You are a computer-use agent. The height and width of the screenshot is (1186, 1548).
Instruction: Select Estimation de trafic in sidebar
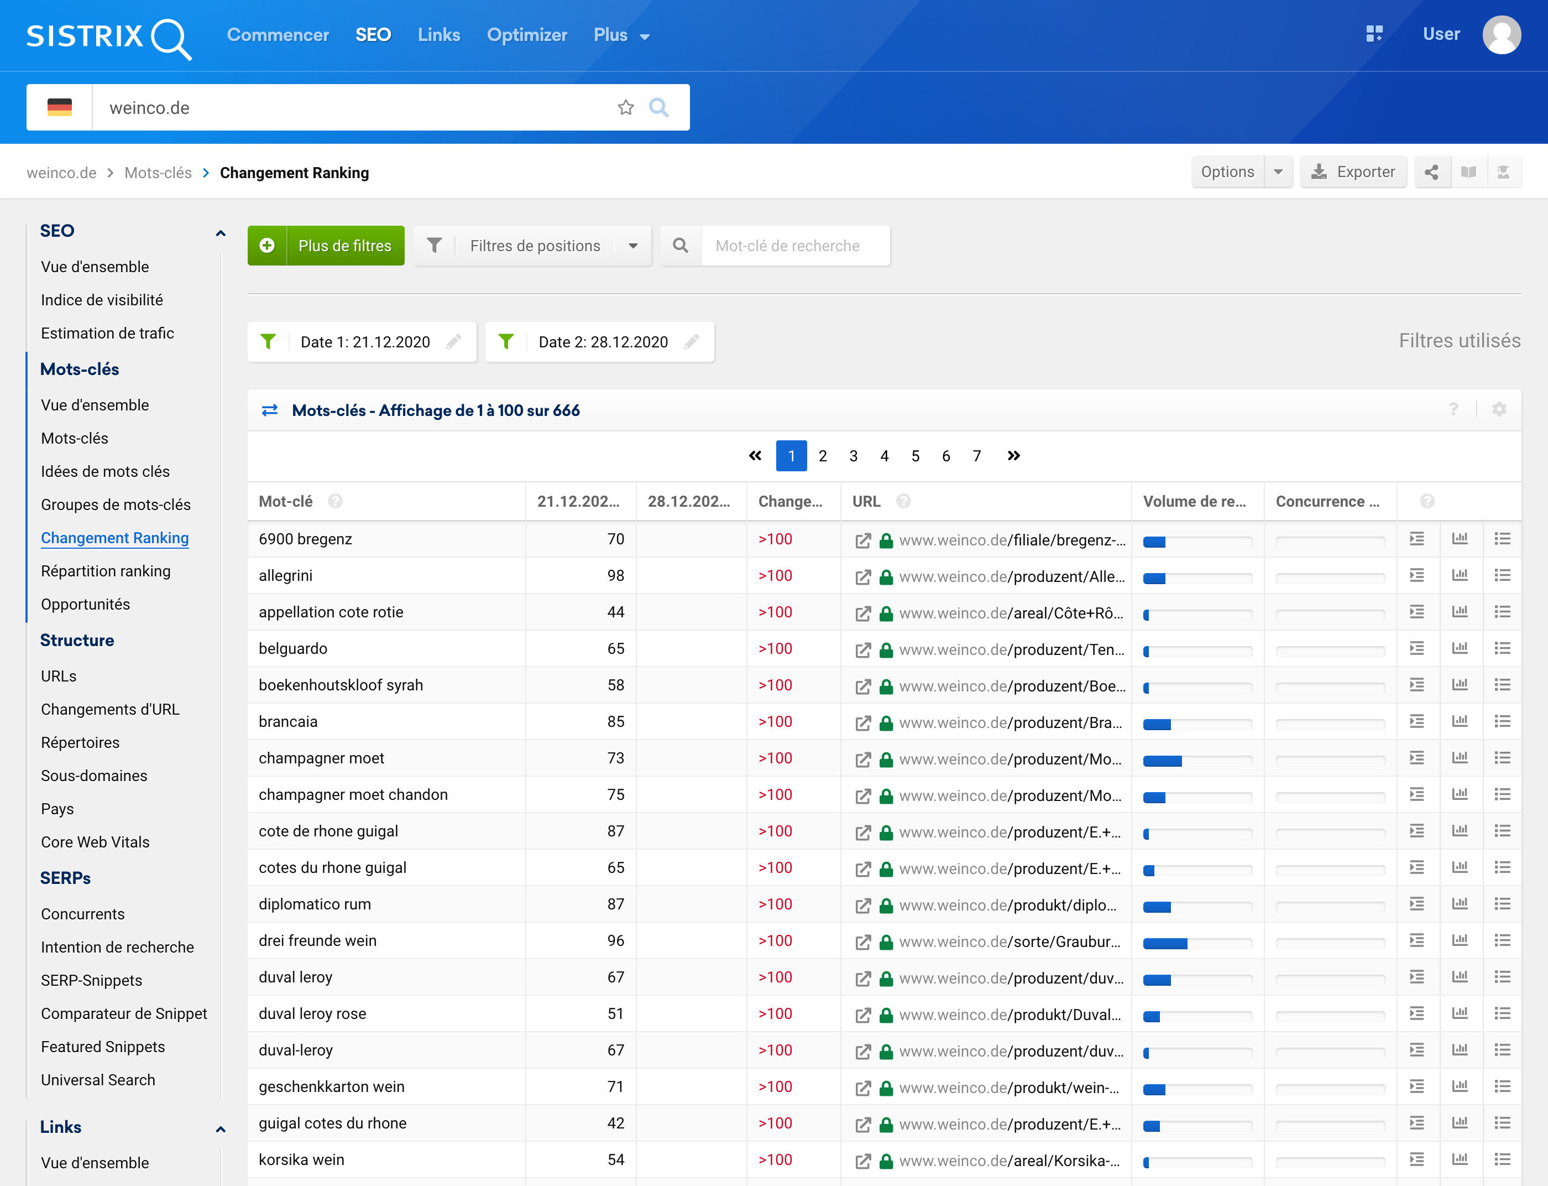click(107, 333)
